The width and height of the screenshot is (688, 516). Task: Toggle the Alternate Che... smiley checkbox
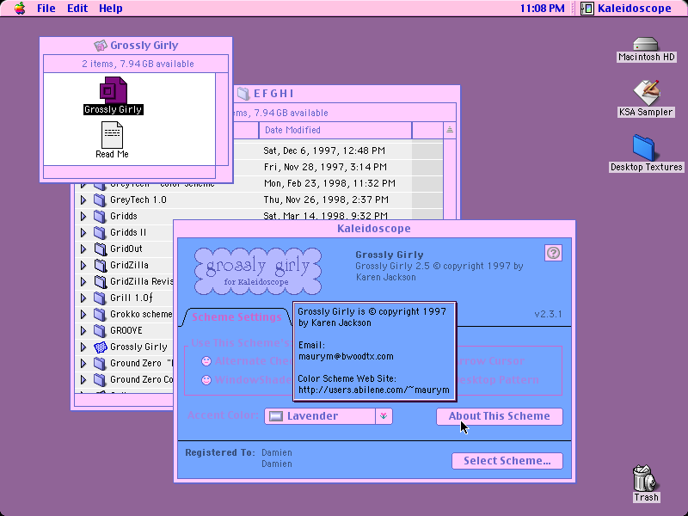[206, 361]
